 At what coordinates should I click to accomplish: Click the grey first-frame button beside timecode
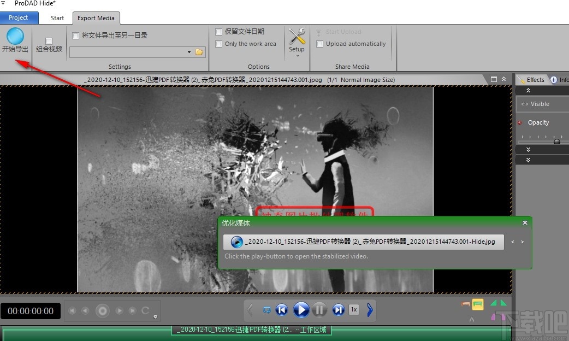pos(72,311)
